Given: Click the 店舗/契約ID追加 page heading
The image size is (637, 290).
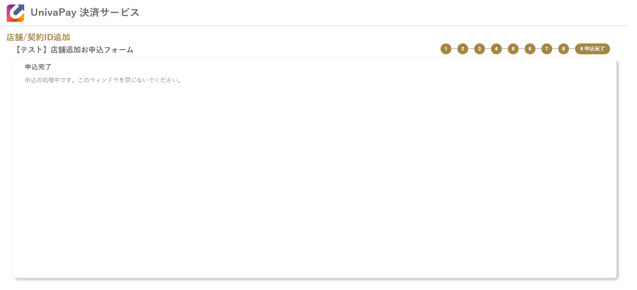Looking at the screenshot, I should (38, 37).
